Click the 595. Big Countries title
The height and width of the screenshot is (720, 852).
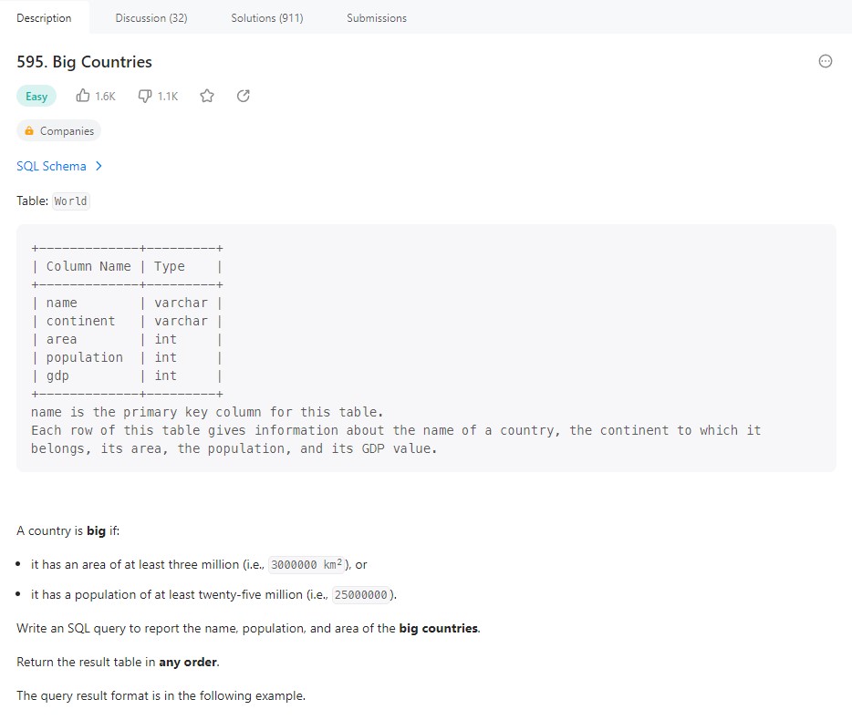click(x=85, y=62)
